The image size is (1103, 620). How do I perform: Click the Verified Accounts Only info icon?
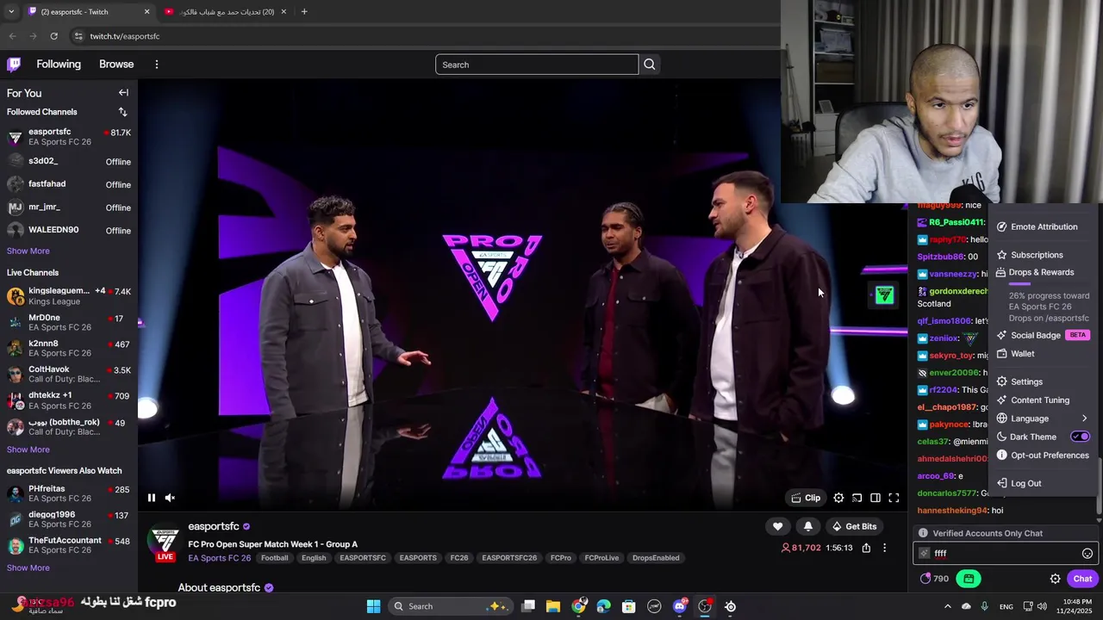pyautogui.click(x=923, y=534)
